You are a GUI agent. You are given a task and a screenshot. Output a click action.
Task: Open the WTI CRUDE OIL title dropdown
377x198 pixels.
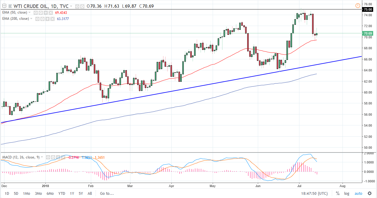point(71,6)
